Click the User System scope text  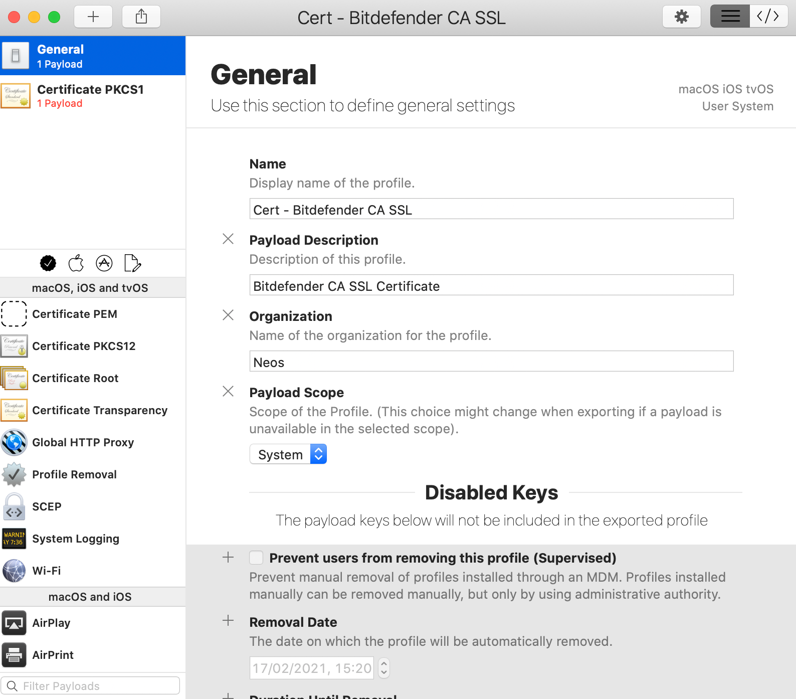pyautogui.click(x=737, y=106)
